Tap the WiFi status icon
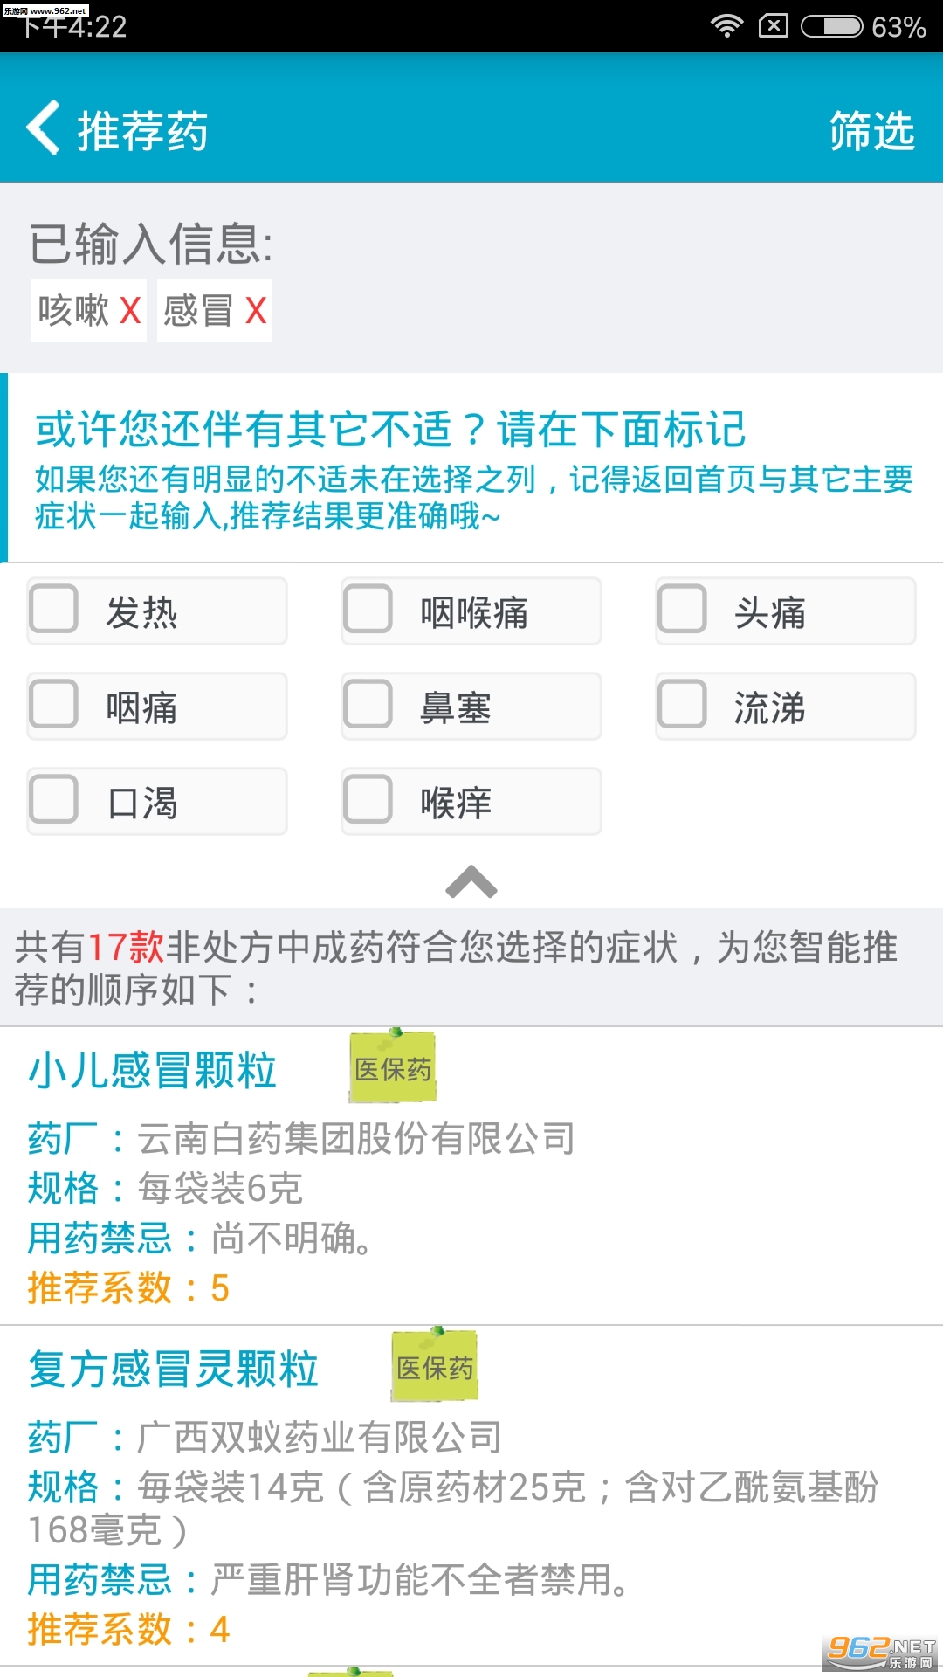The width and height of the screenshot is (943, 1677). (726, 26)
